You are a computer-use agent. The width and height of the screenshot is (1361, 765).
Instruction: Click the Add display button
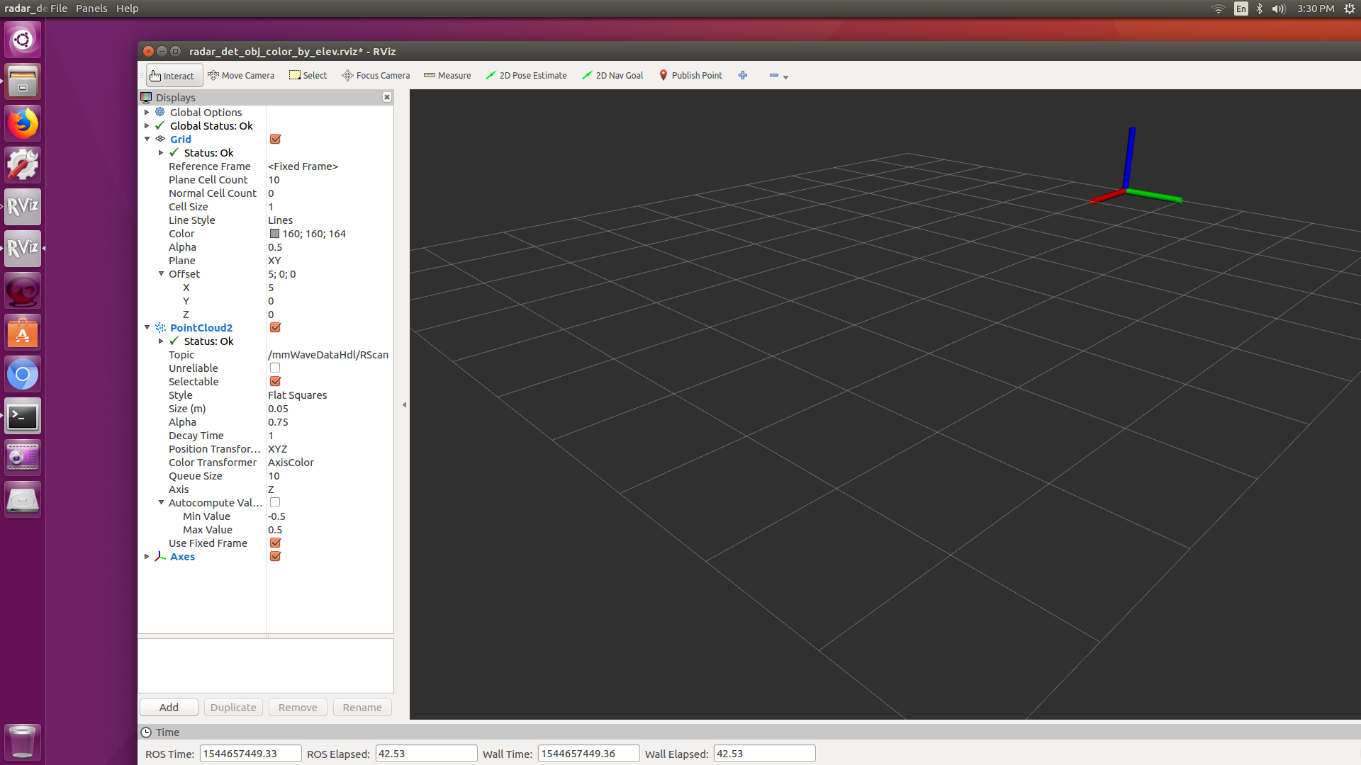coord(169,708)
